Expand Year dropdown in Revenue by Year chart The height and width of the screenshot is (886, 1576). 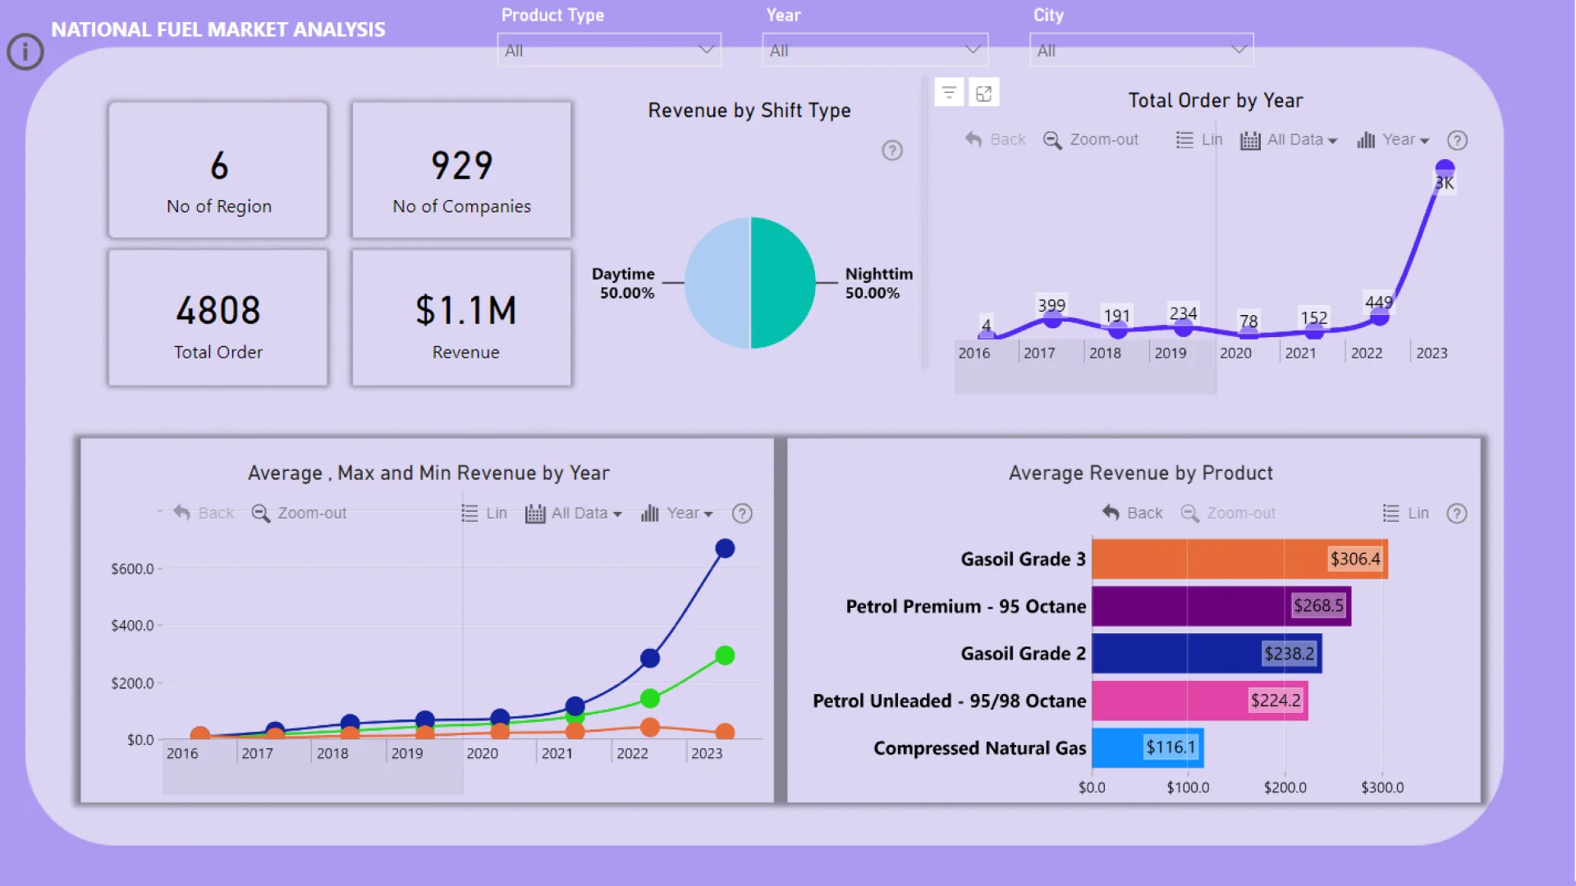pyautogui.click(x=677, y=513)
